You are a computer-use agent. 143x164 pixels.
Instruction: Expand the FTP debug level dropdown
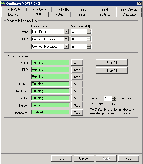(x=66, y=39)
